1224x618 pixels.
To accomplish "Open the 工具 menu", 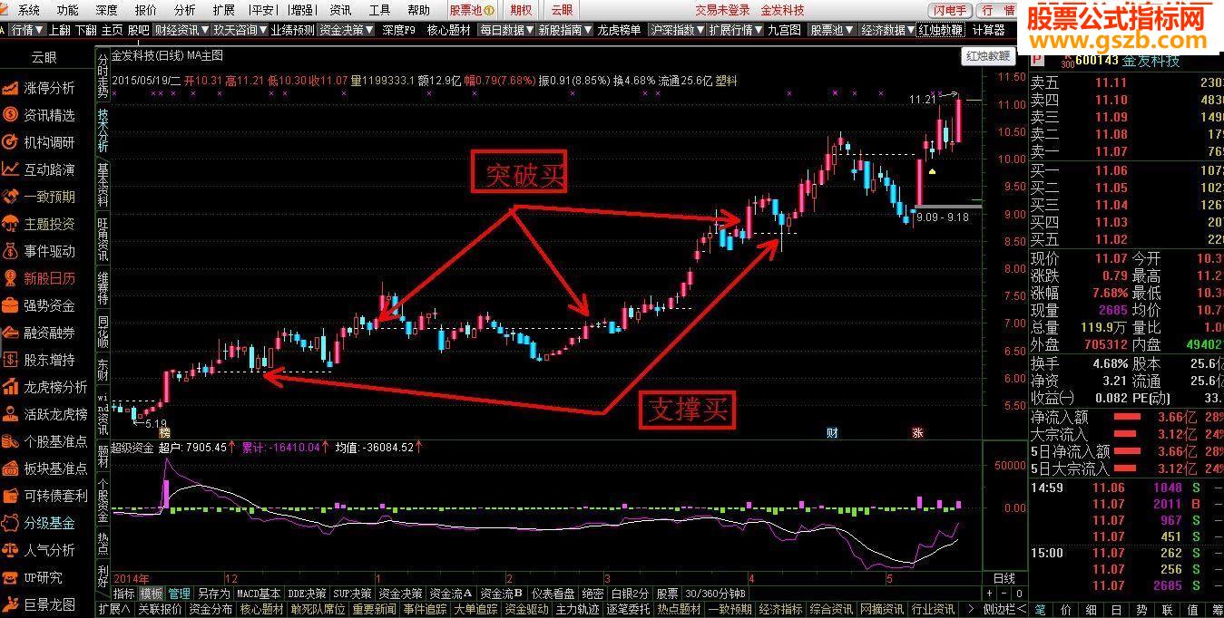I will 379,10.
